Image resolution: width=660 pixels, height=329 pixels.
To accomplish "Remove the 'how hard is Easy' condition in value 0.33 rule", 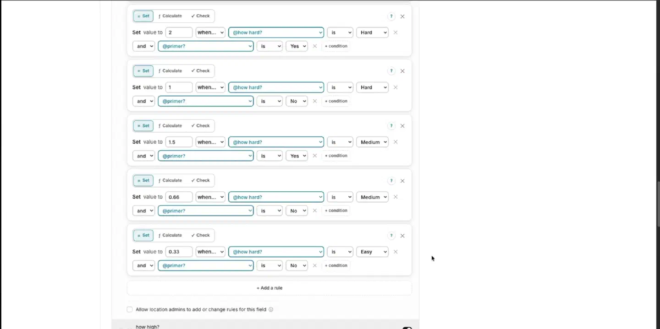I will [396, 252].
